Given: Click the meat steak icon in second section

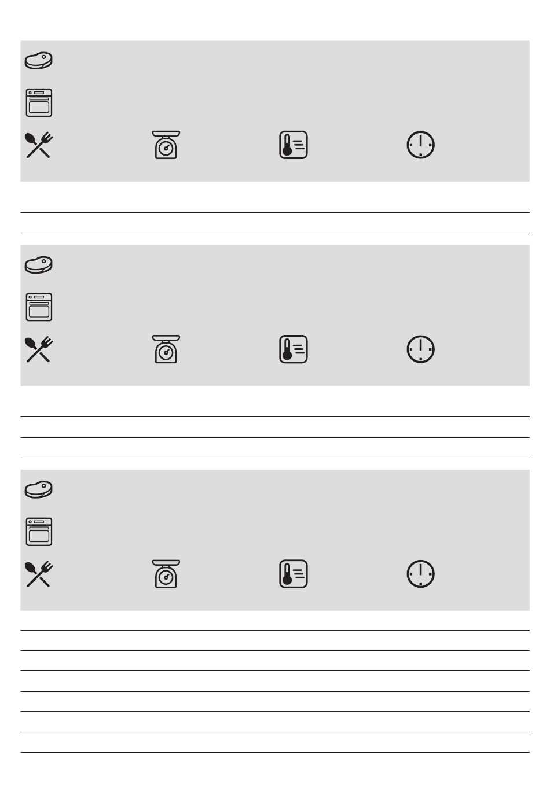Looking at the screenshot, I should coord(39,265).
